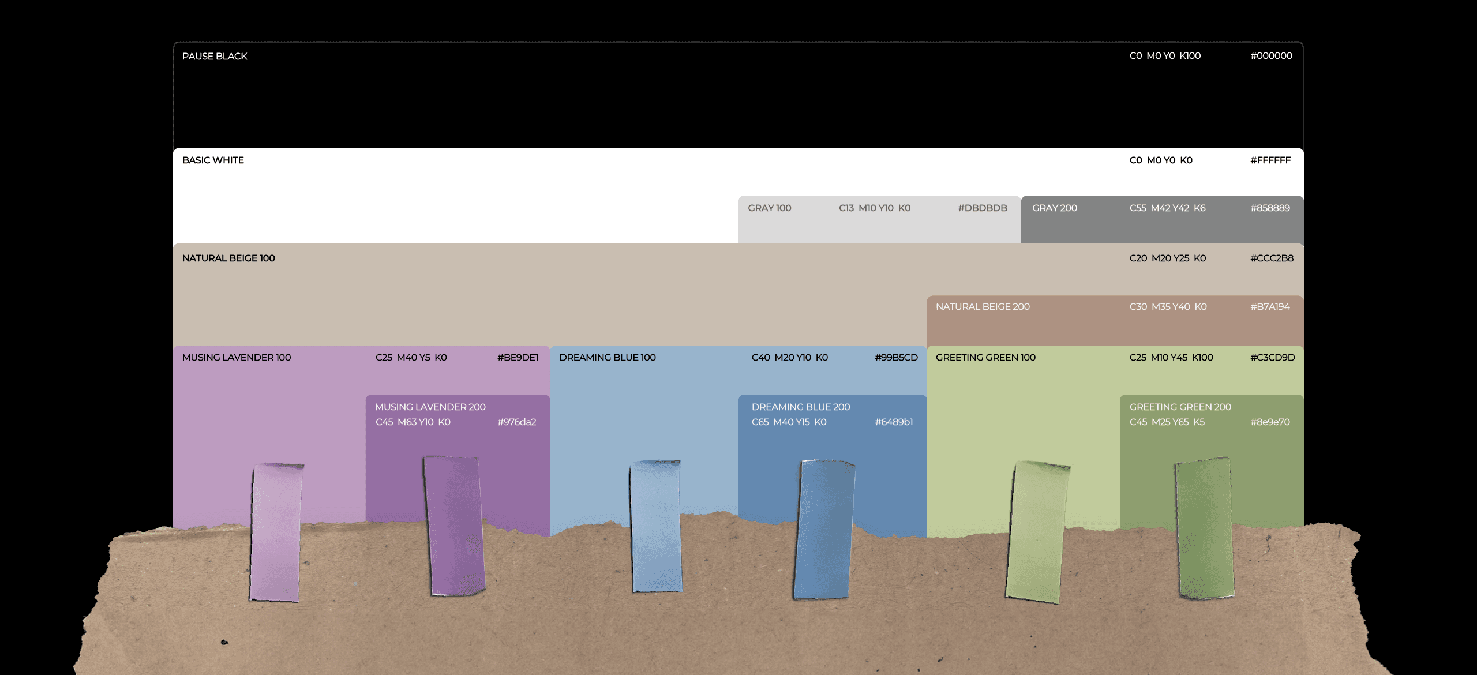Select the Natural Beige 100 label
Viewport: 1477px width, 675px height.
coord(228,258)
